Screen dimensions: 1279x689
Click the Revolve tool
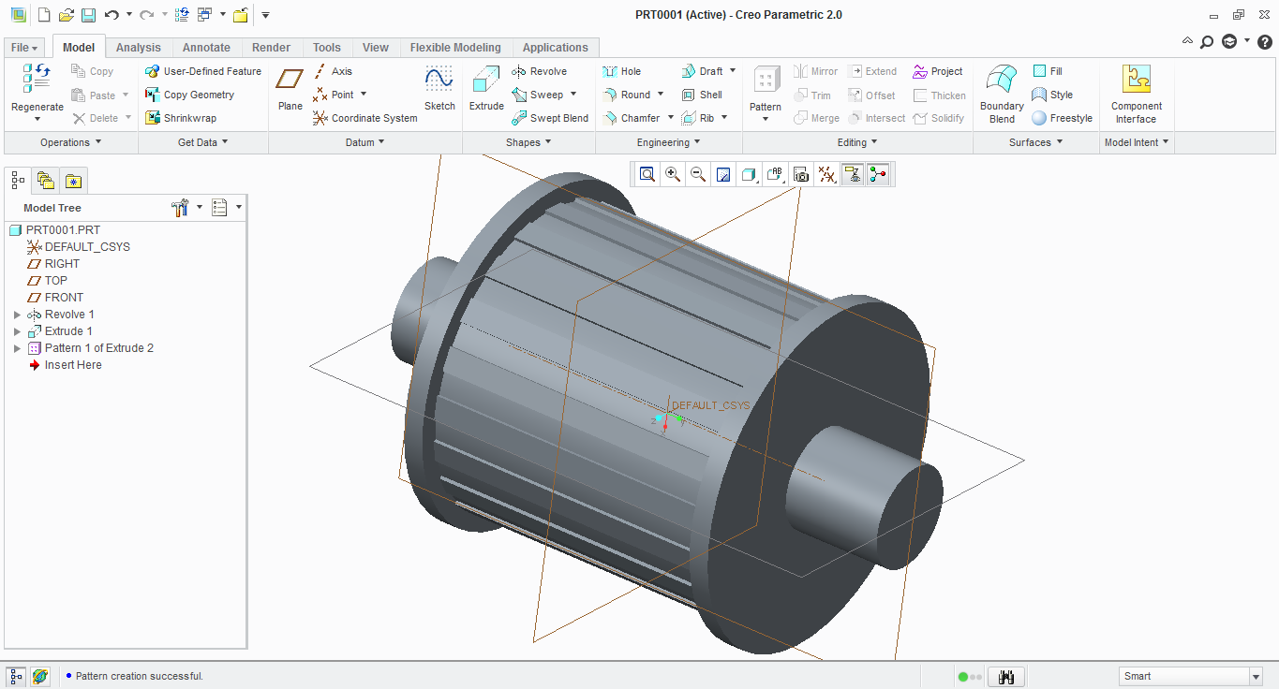[x=539, y=71]
